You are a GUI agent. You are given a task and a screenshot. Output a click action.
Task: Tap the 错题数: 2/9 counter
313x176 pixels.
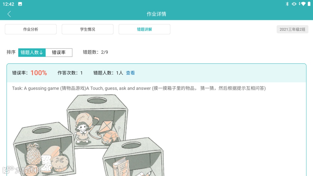[x=95, y=52]
